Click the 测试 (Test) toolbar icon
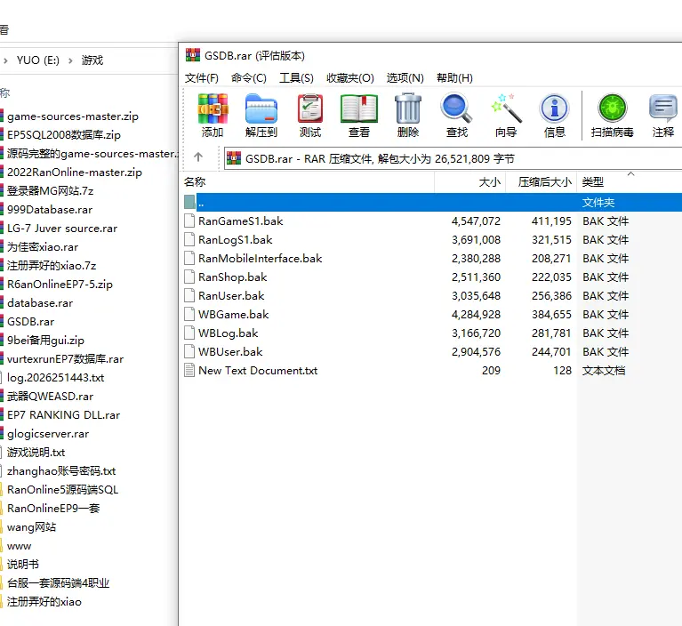Screen dimensions: 682x626 [x=310, y=108]
